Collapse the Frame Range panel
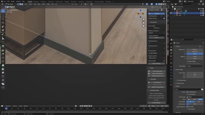This screenshot has height=115, width=205. (x=179, y=70)
